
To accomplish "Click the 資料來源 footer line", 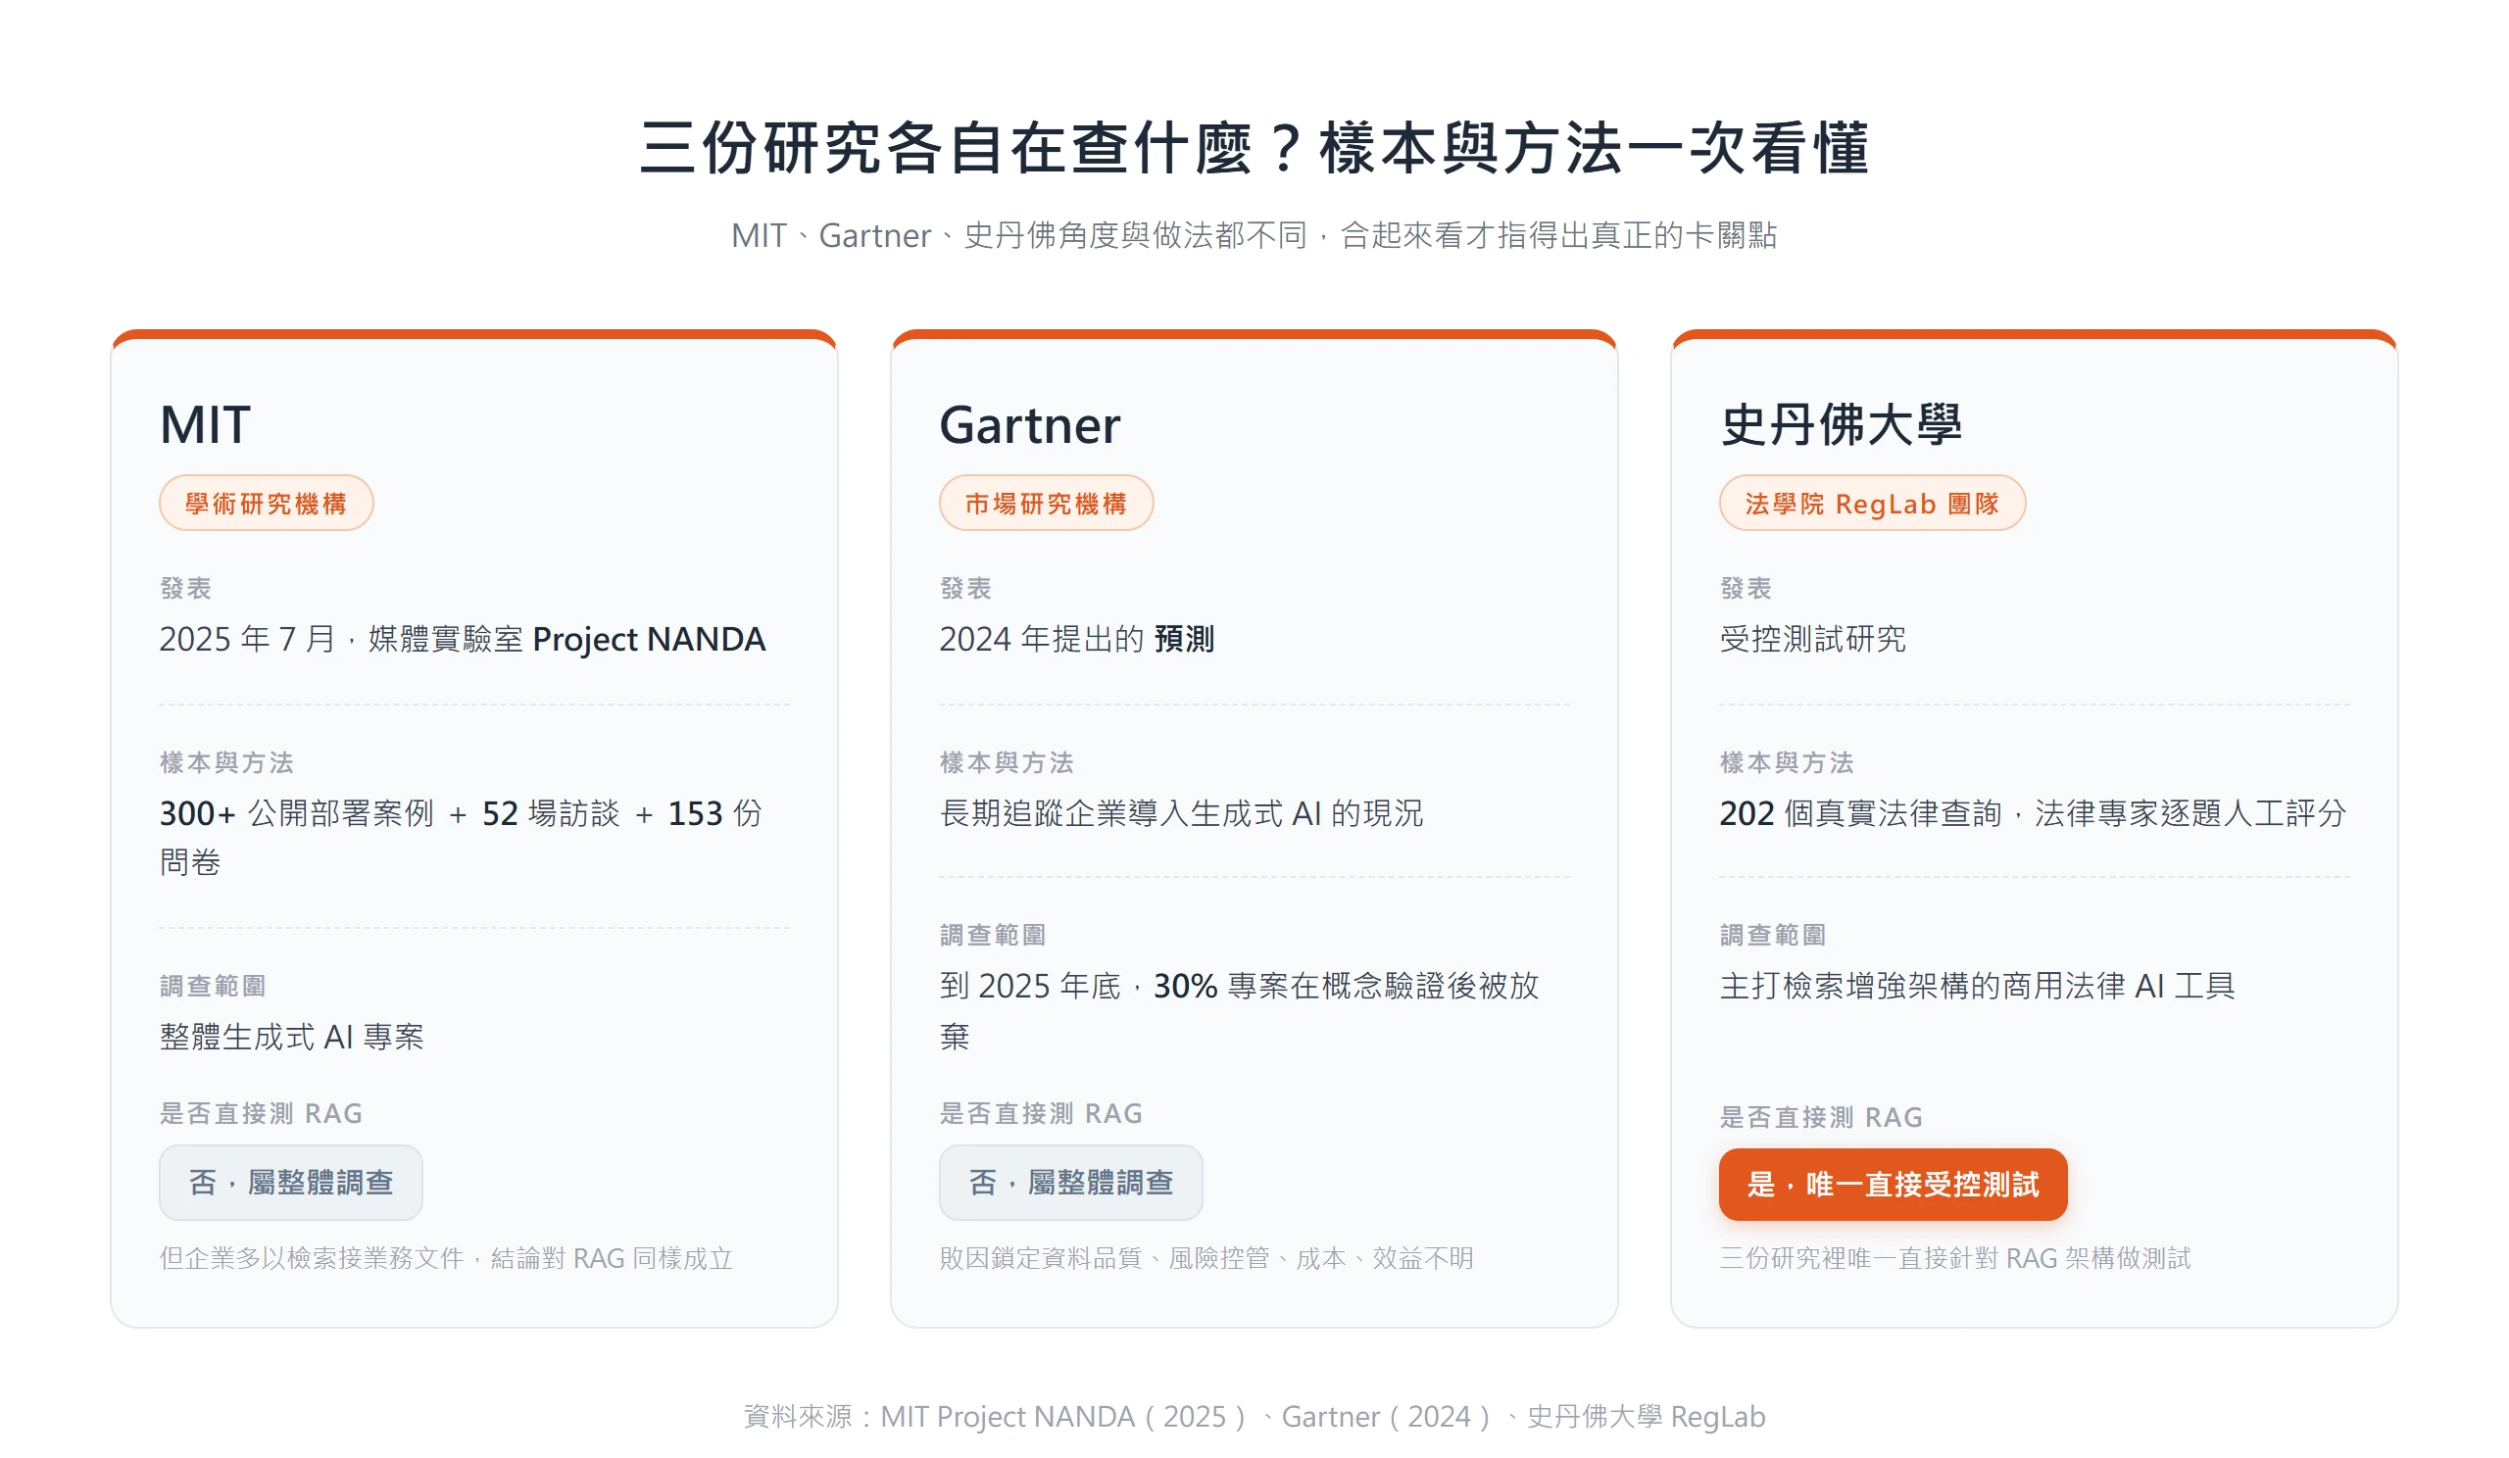I will (1254, 1415).
